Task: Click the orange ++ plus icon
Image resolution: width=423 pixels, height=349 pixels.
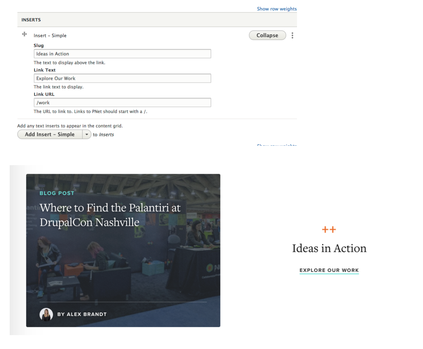Action: 329,230
